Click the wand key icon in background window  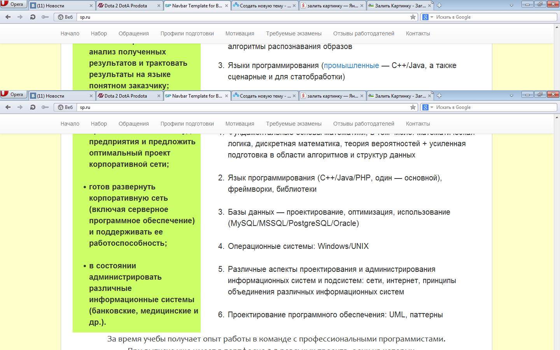pos(45,17)
